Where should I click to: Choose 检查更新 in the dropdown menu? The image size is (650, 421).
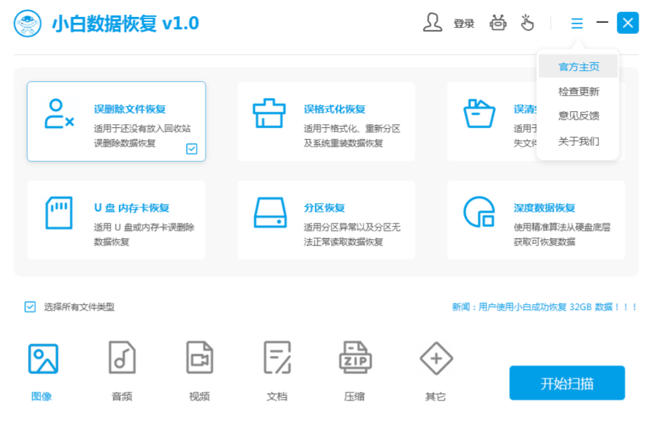[578, 92]
